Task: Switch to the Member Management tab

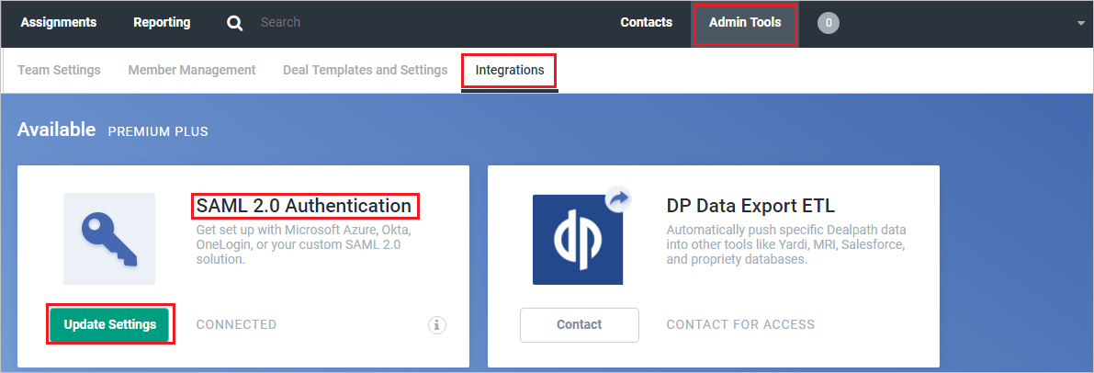Action: pyautogui.click(x=192, y=70)
